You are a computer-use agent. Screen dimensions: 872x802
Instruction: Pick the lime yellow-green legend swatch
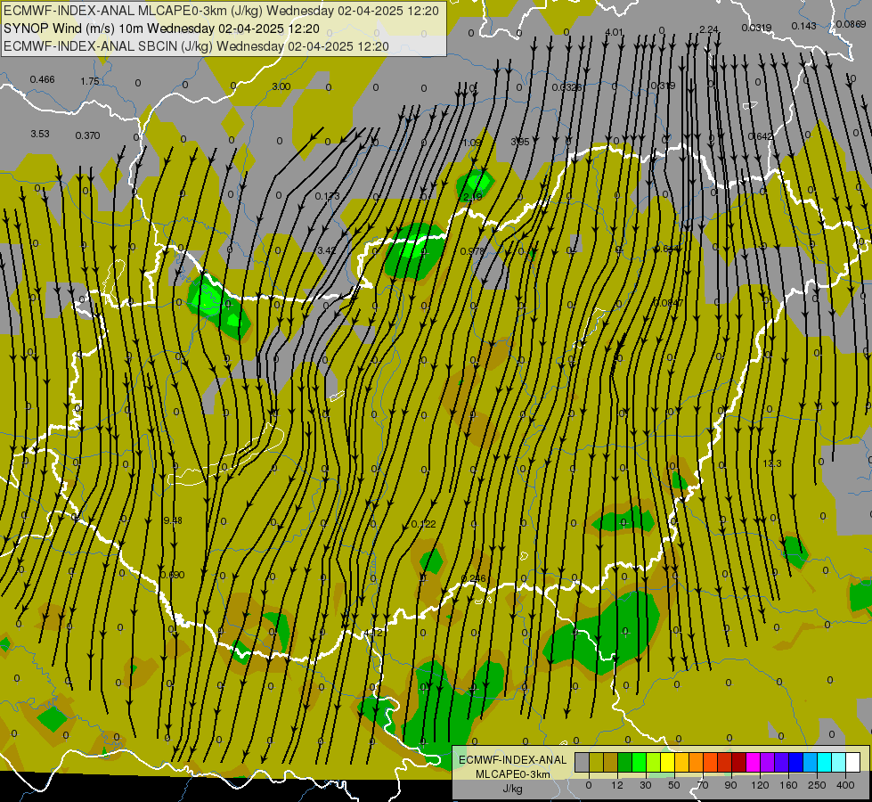pos(654,762)
